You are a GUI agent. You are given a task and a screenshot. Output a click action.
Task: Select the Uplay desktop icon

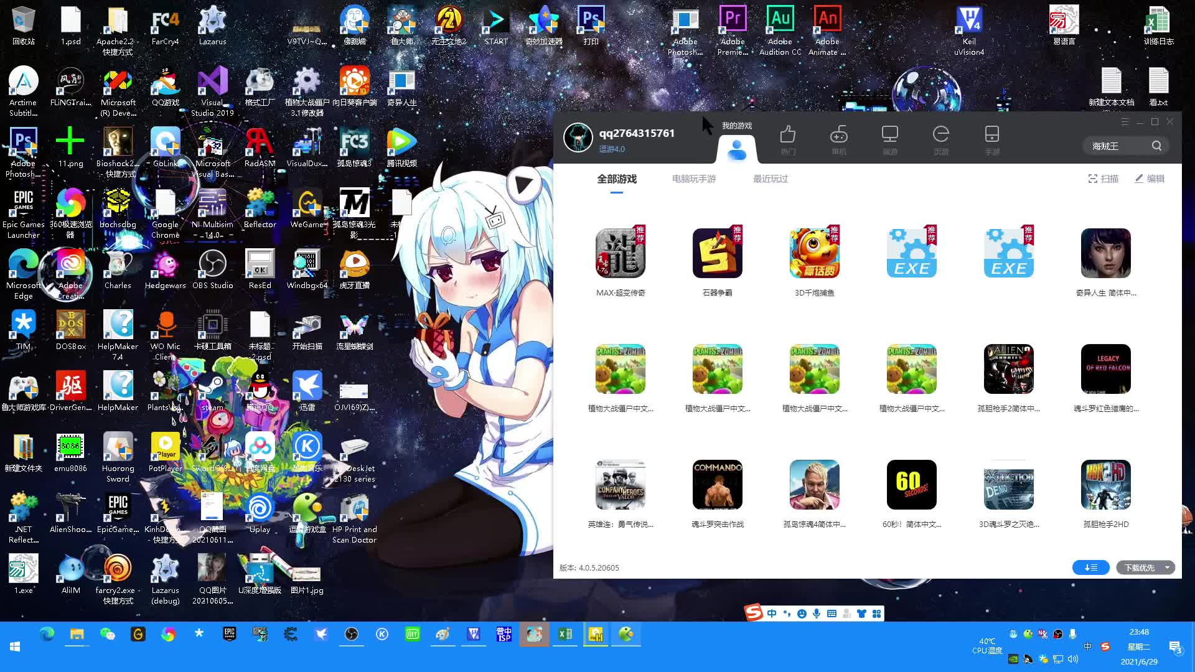260,514
